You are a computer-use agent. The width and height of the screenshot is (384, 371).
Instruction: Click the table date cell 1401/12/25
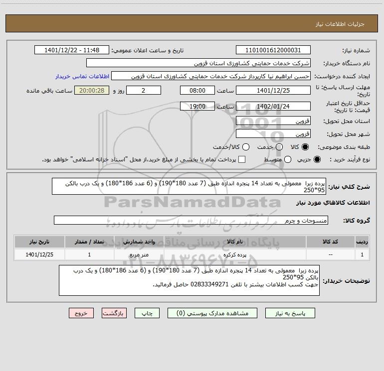(x=39, y=254)
